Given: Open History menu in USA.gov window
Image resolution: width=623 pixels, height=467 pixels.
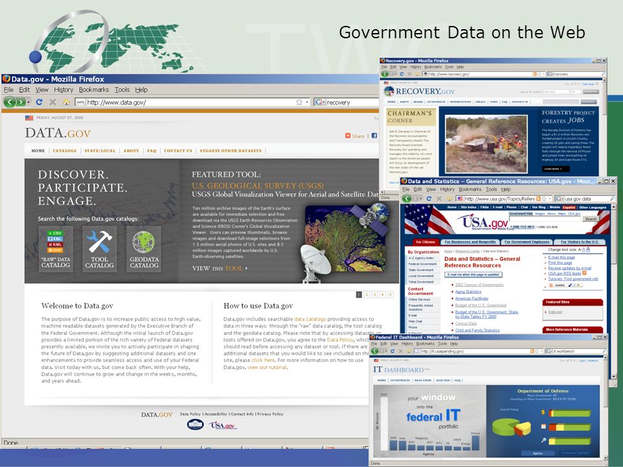Looking at the screenshot, I should tap(447, 189).
